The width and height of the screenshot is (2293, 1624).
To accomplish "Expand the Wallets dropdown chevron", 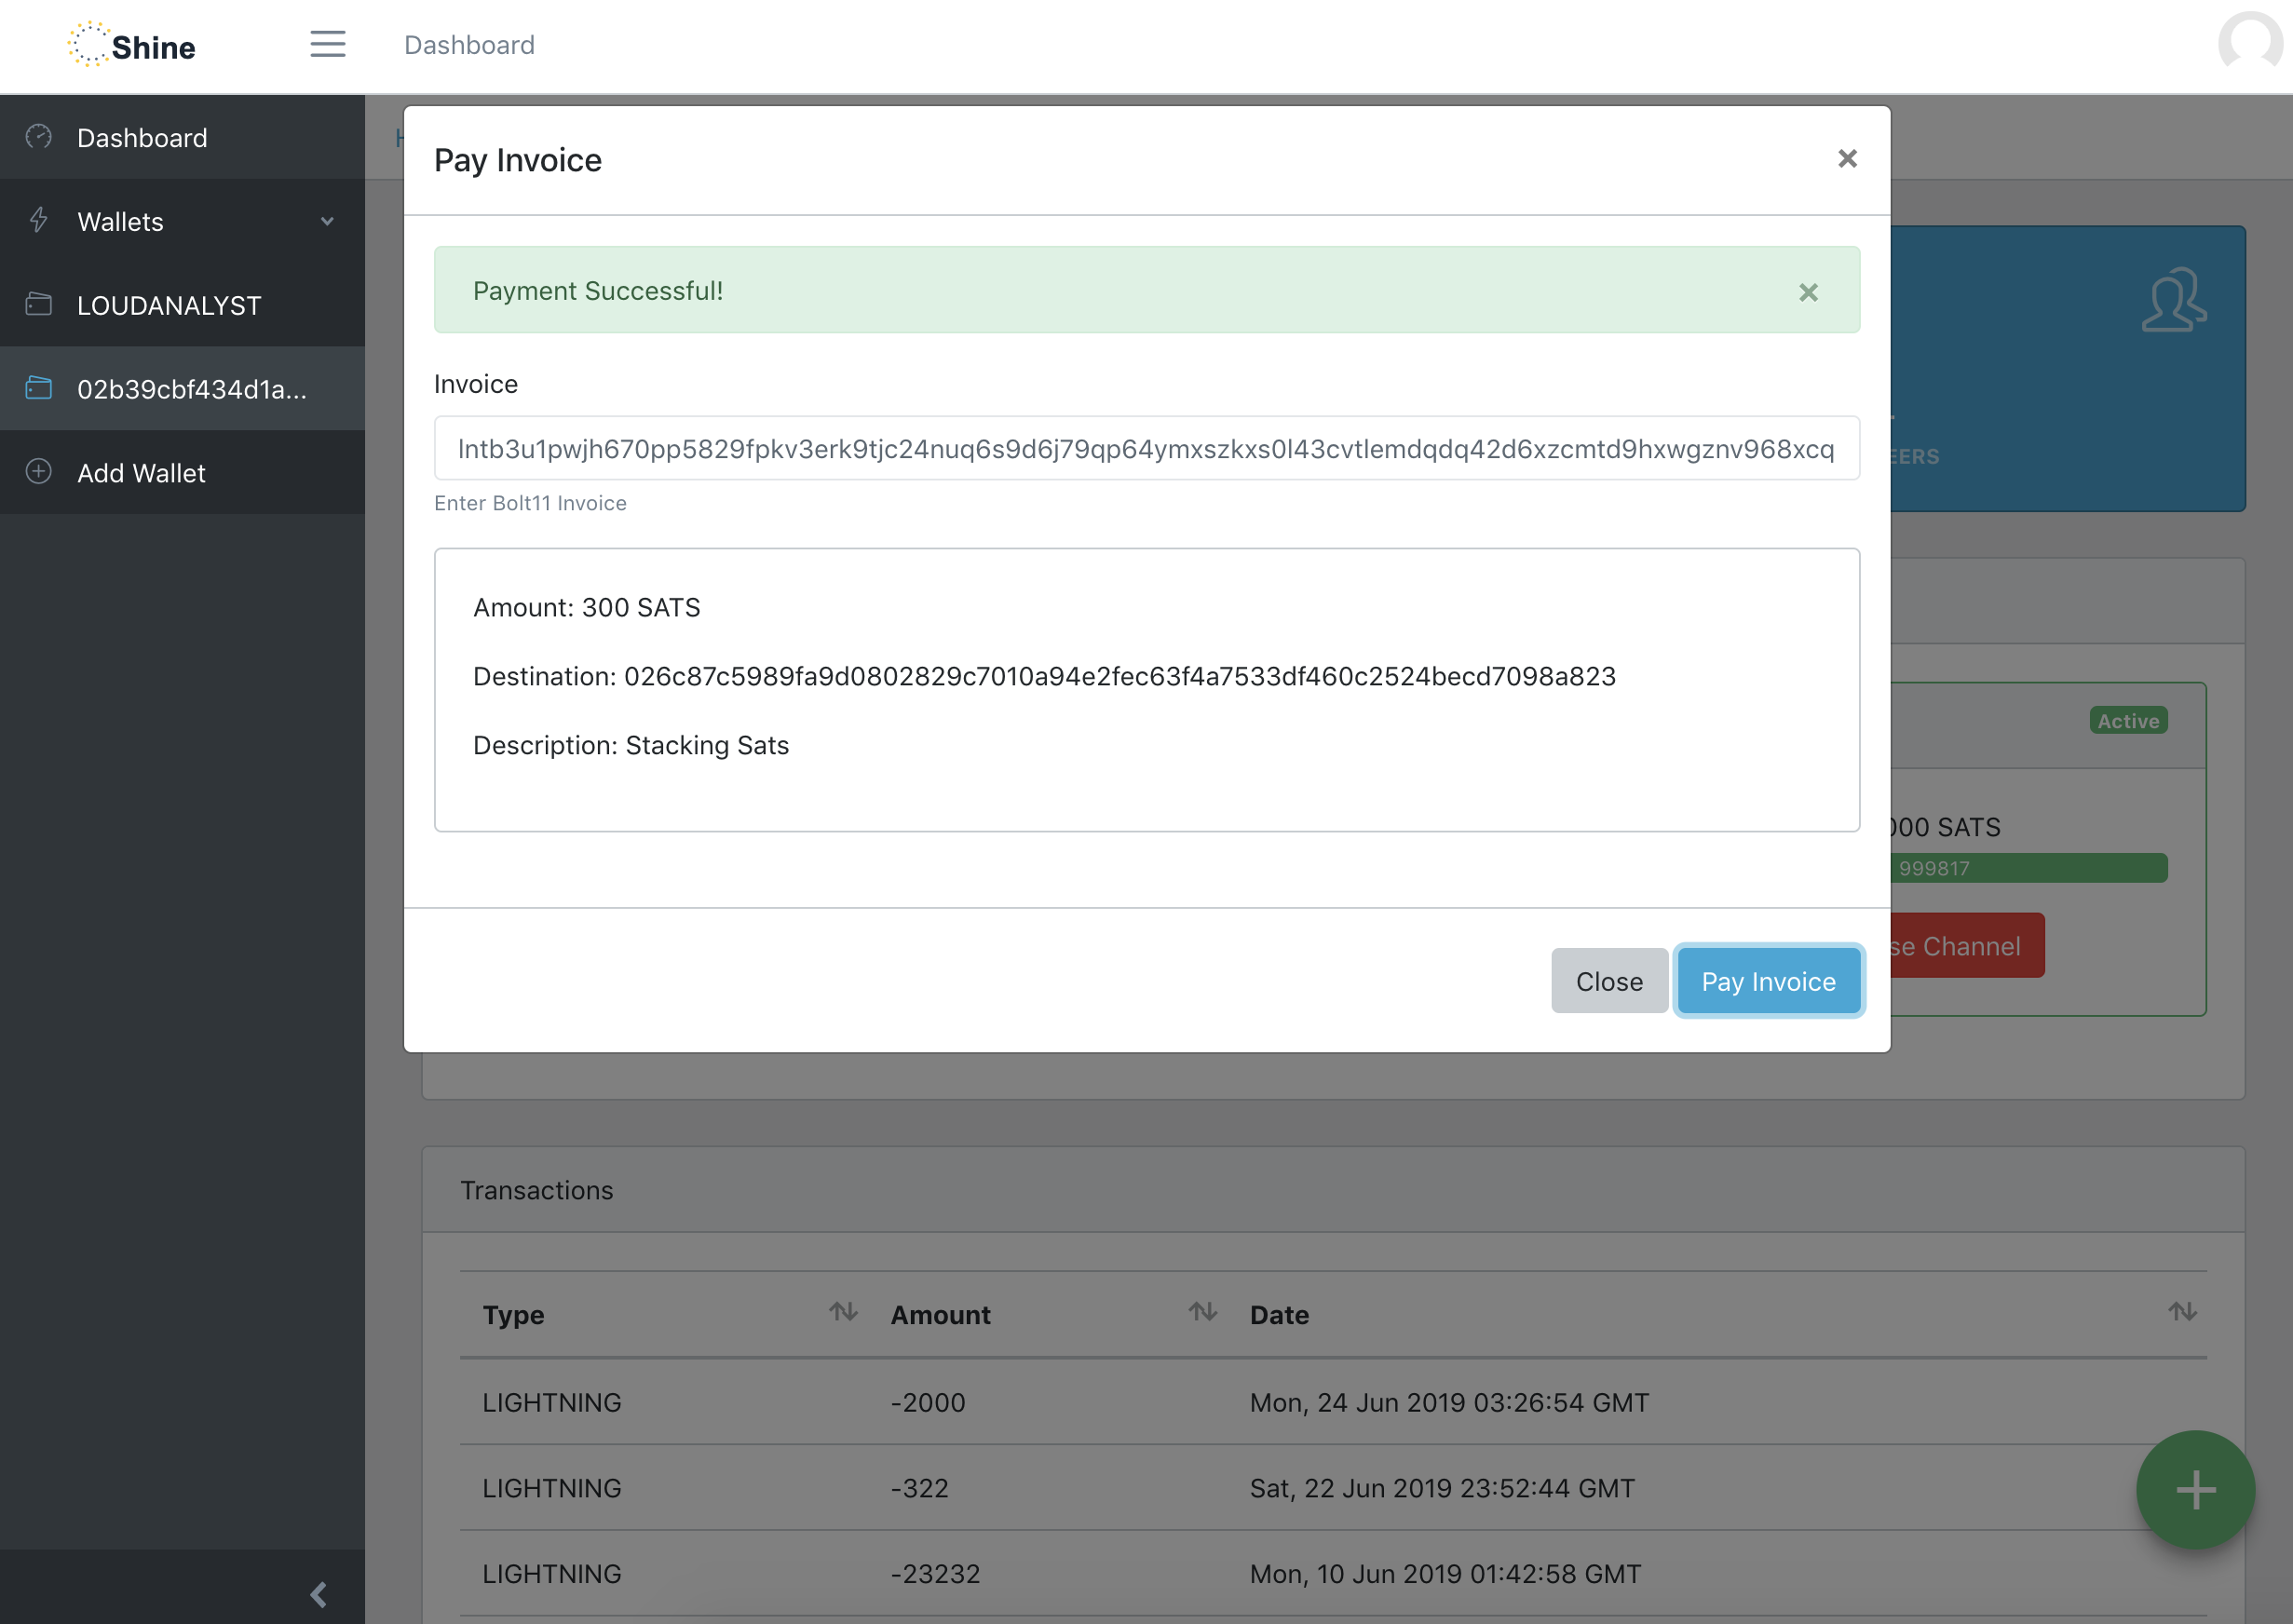I will tap(327, 221).
